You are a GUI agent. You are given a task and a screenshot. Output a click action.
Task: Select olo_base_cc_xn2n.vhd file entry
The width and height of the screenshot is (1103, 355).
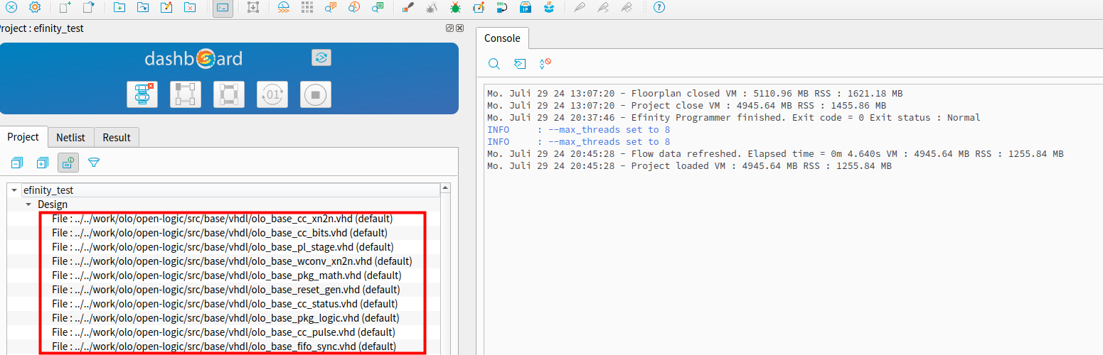[223, 219]
